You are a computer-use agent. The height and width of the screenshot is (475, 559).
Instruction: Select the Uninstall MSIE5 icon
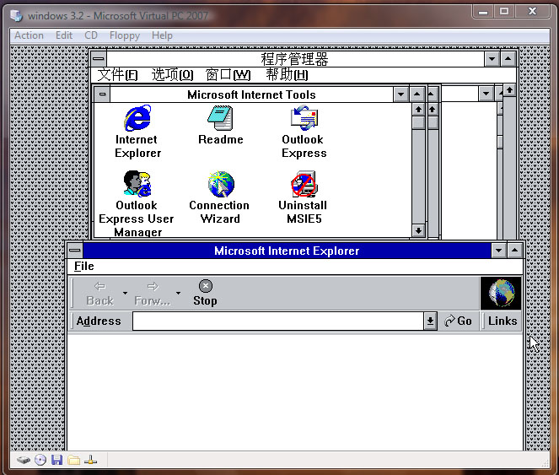(x=304, y=184)
